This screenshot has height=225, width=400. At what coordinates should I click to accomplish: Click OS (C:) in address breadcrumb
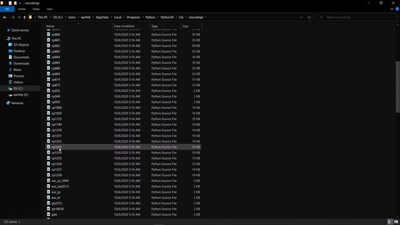point(58,17)
